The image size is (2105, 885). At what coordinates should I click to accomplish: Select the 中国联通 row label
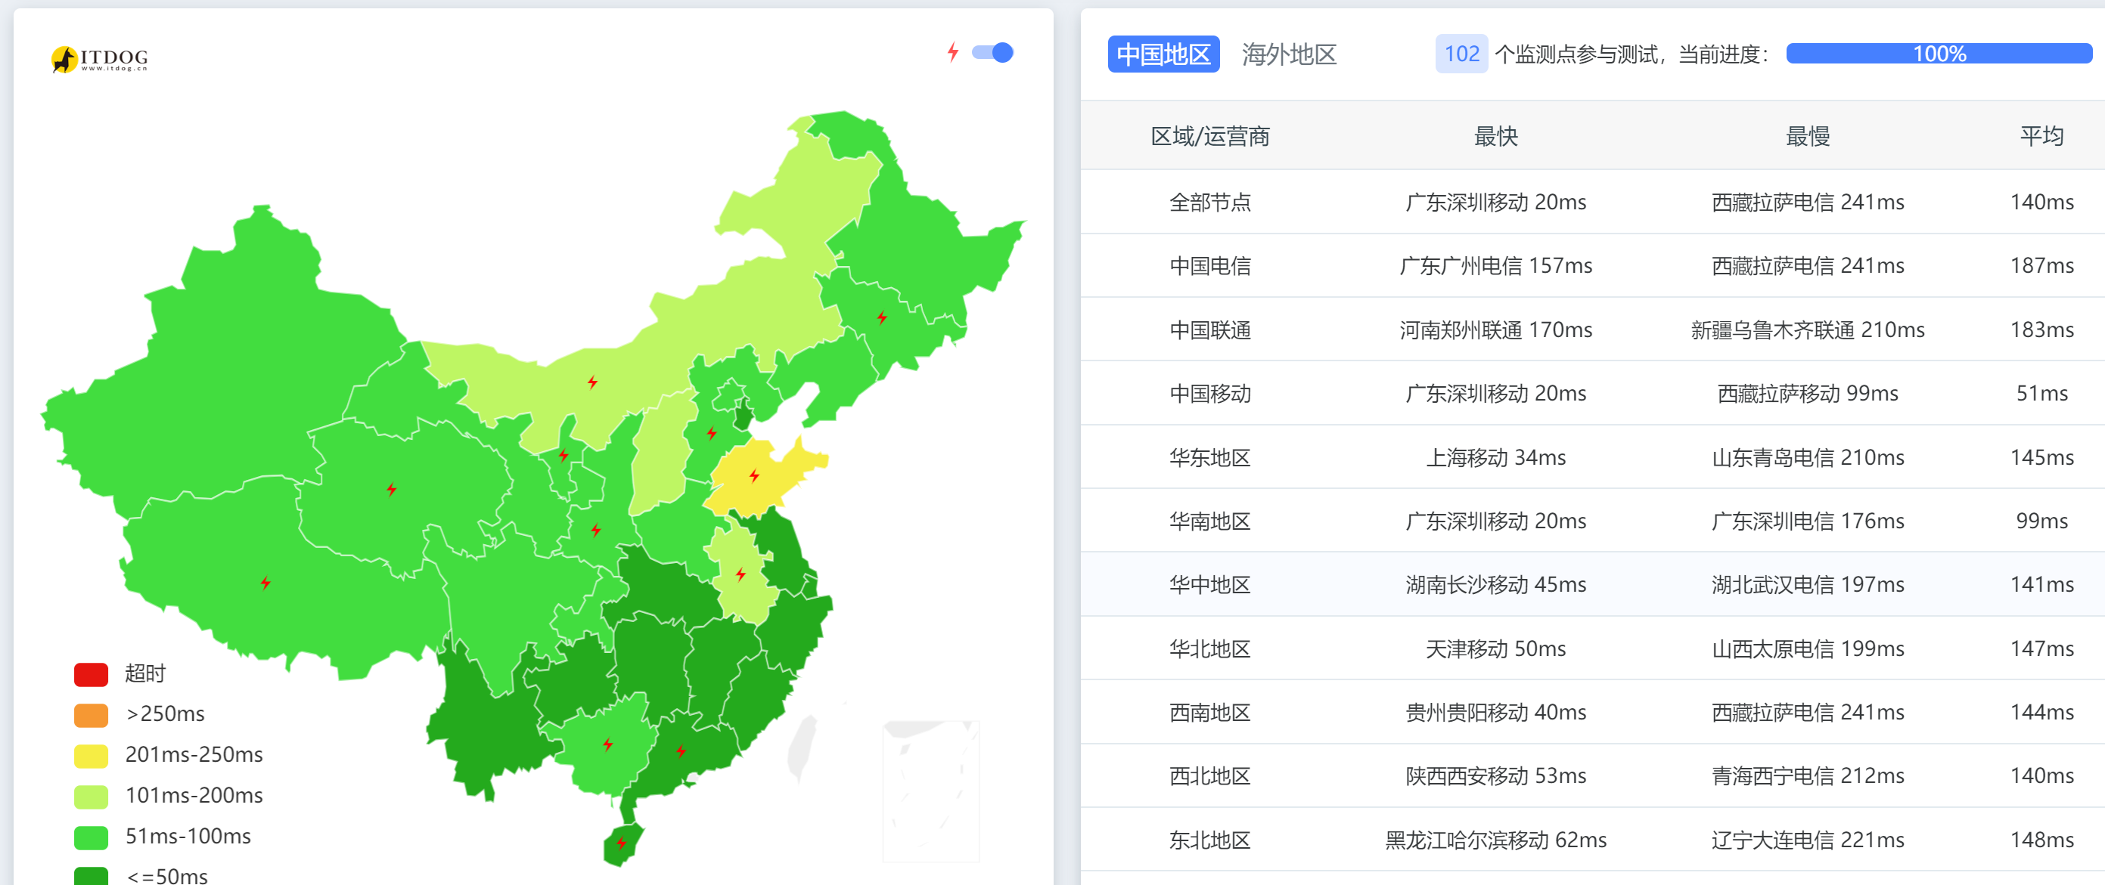click(x=1209, y=330)
